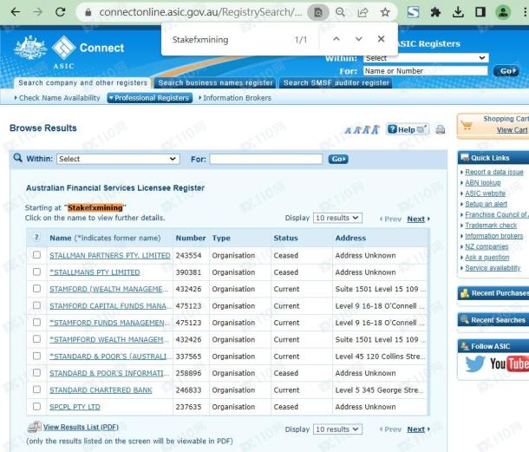Tick checkbox for *STALLMANS PTY LIMITED
The image size is (529, 452).
pyautogui.click(x=36, y=272)
